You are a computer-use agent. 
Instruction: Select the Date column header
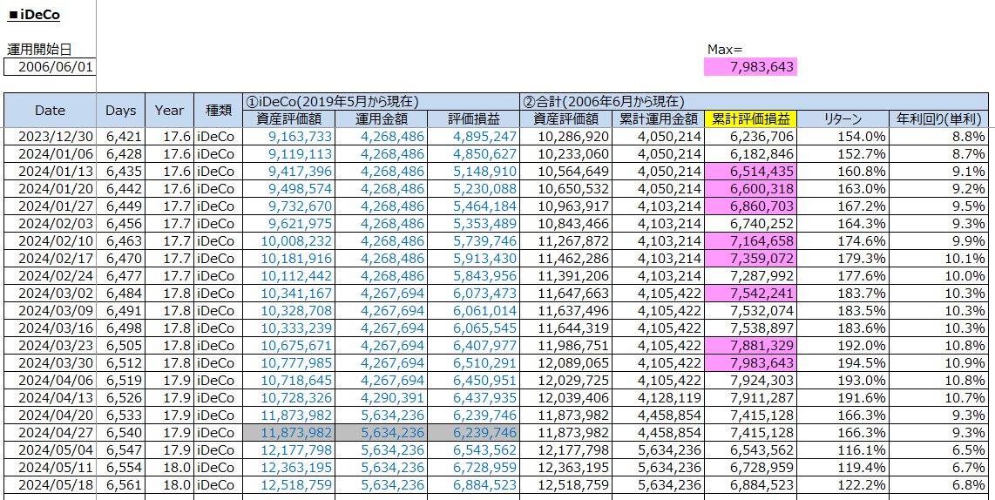(50, 111)
